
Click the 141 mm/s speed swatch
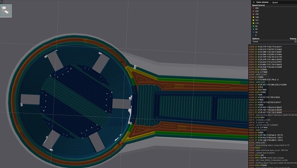[254, 20]
